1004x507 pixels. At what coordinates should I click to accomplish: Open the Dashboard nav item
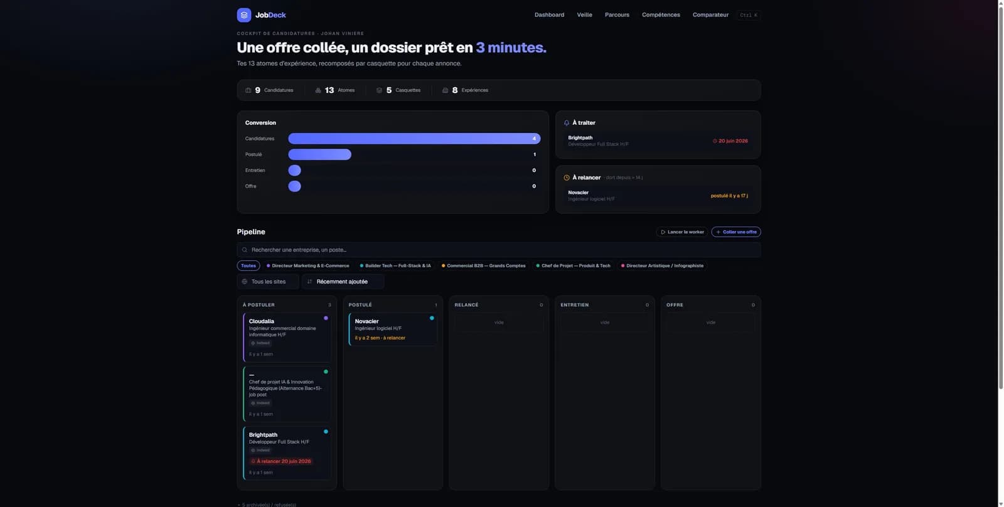click(549, 15)
